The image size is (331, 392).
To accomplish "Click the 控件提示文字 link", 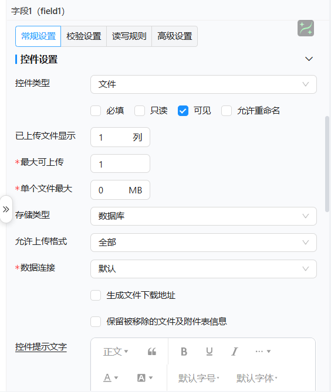I will [41, 347].
